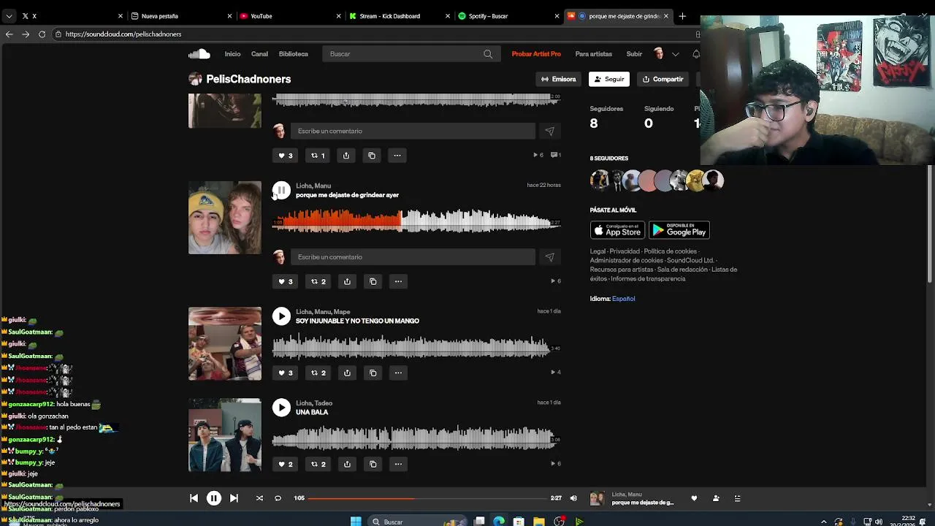Open Para artistas link
This screenshot has width=935, height=526.
click(x=593, y=54)
